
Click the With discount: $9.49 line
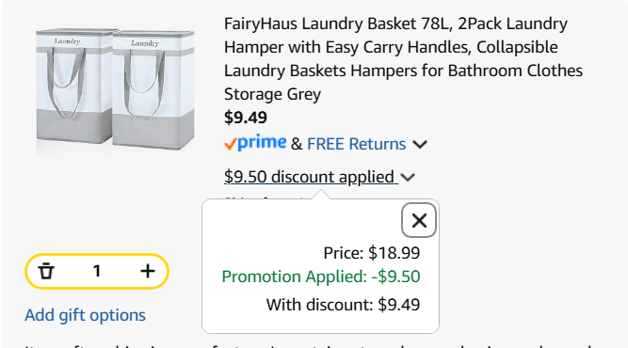344,305
